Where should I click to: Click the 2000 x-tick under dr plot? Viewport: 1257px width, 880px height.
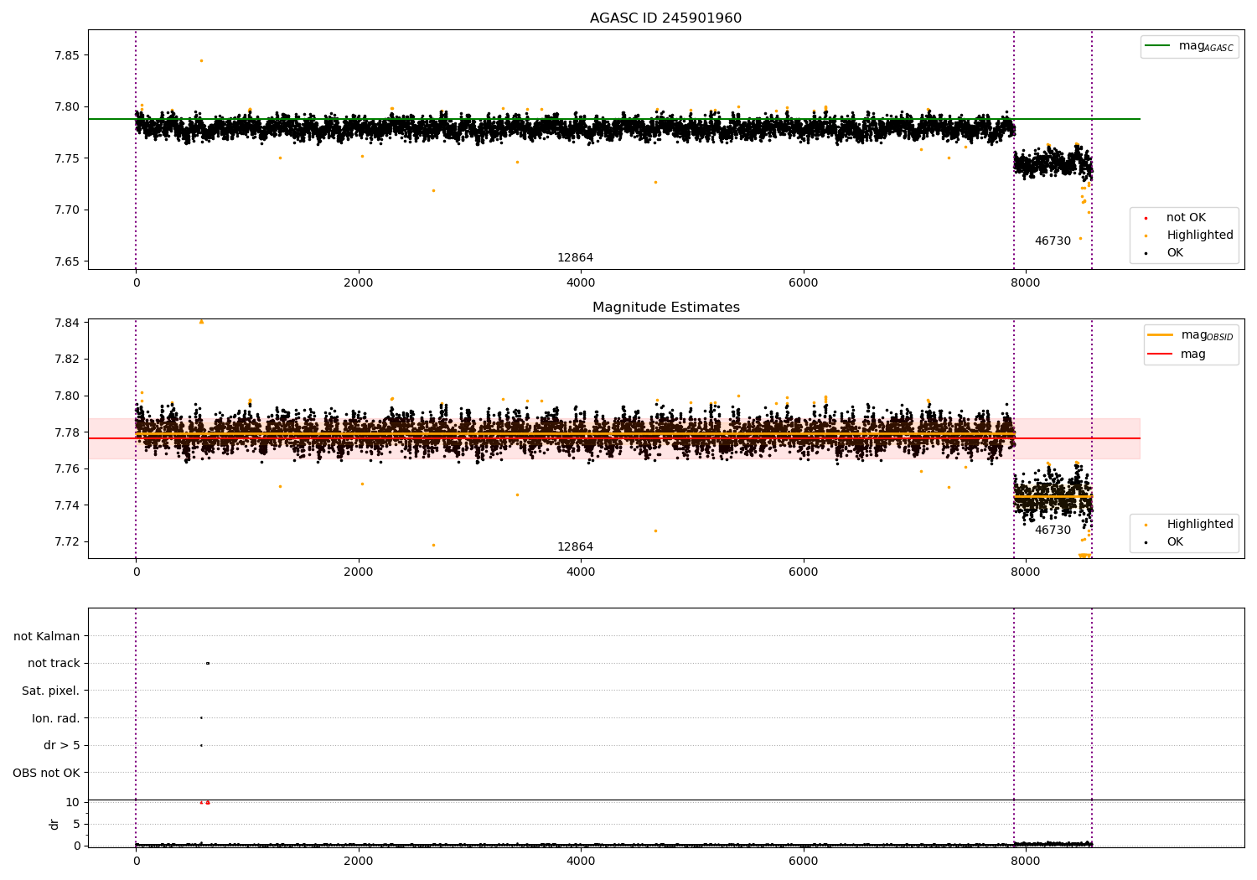pos(359,862)
